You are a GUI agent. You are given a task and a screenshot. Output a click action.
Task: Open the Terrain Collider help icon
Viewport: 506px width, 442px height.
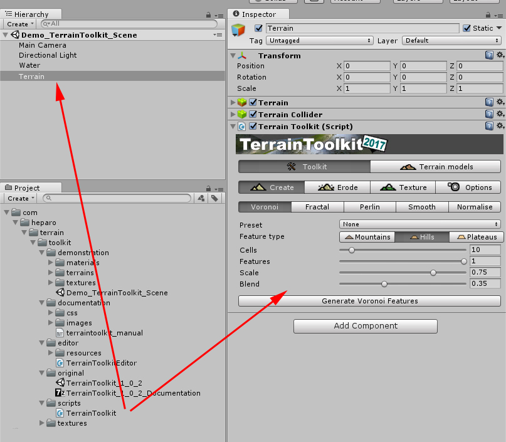click(489, 114)
